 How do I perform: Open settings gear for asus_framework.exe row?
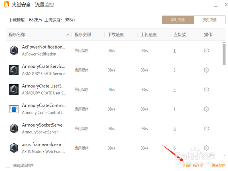(x=206, y=148)
